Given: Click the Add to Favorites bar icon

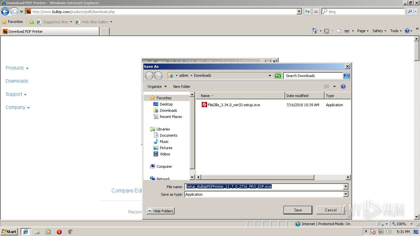Looking at the screenshot, I should [31, 22].
